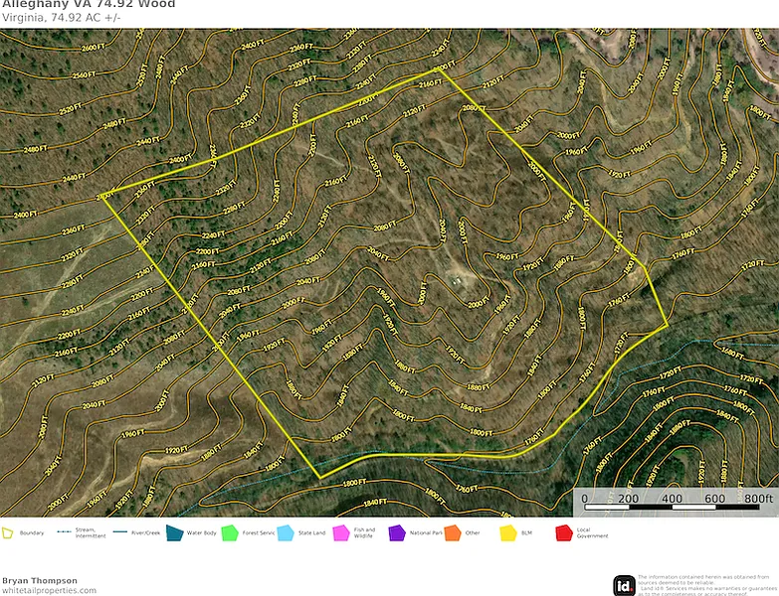Screen dimensions: 779x596
Task: Click the map title Alleghany VA 74.92 Wood
Action: click(x=88, y=5)
